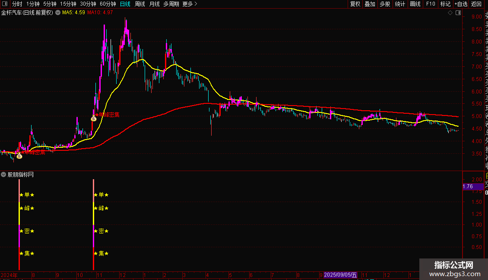The height and width of the screenshot is (280, 488).
Task: Select the 日线 daily period
Action: click(125, 4)
